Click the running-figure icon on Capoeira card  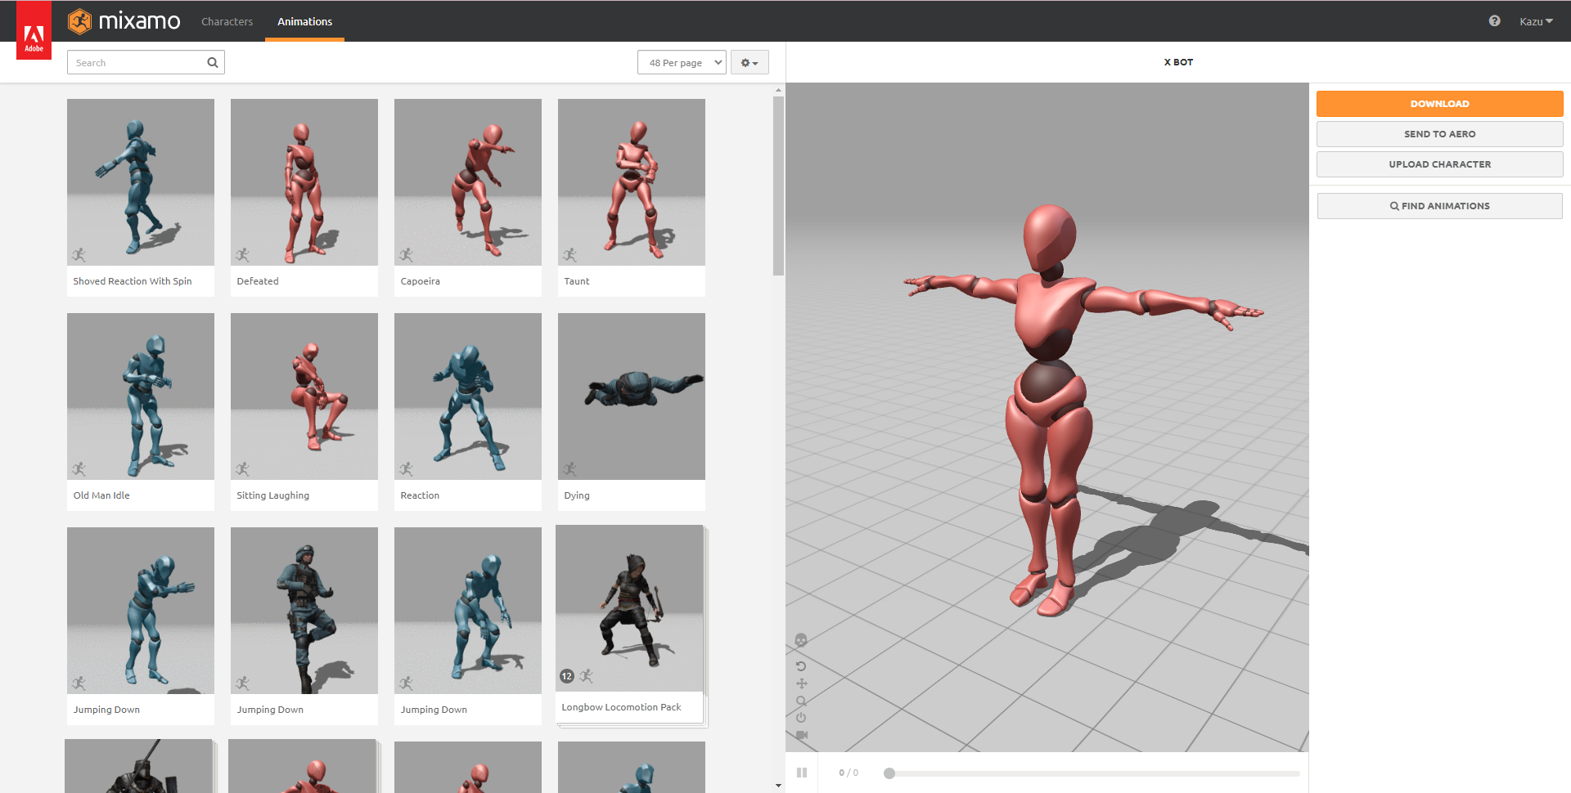pyautogui.click(x=406, y=255)
